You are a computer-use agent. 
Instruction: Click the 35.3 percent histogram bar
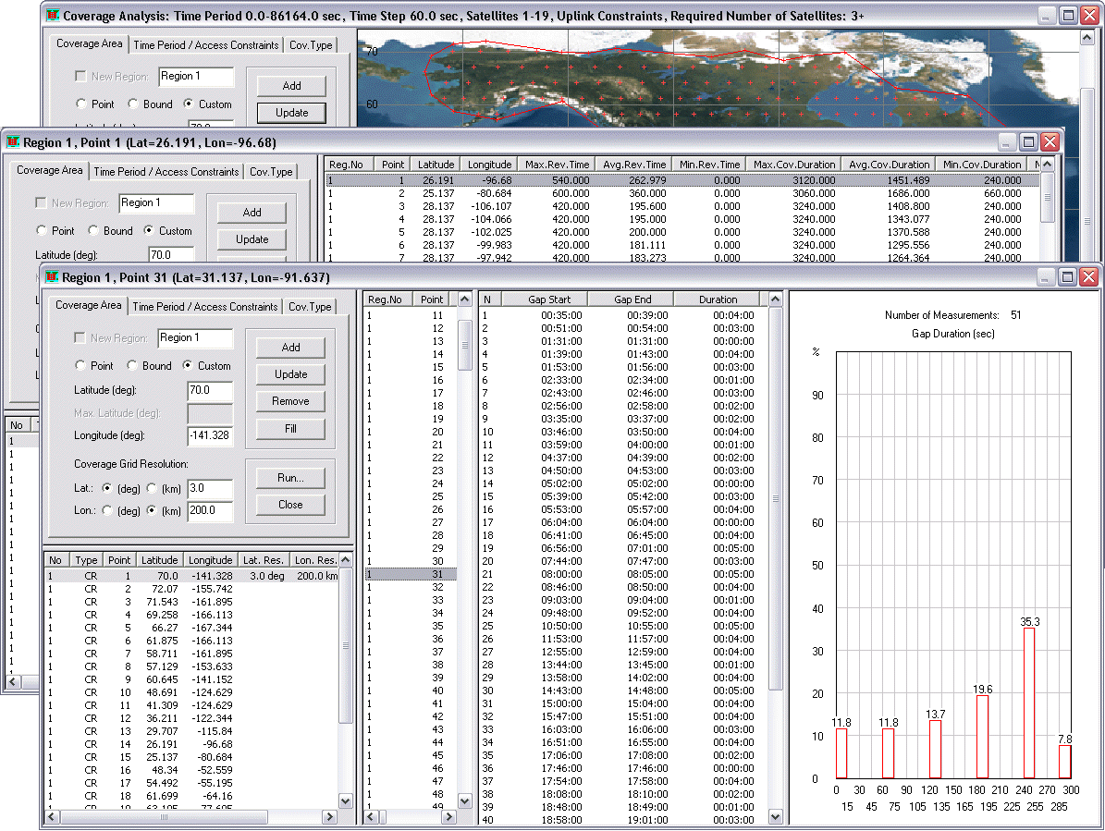point(1028,703)
